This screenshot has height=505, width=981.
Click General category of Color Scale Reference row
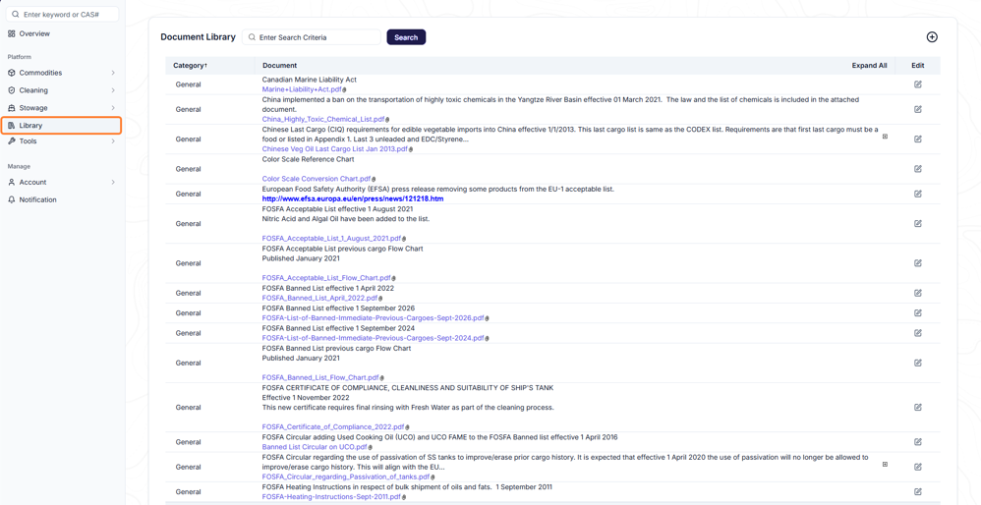pyautogui.click(x=189, y=169)
